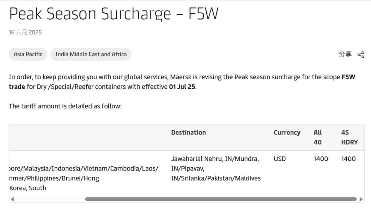Open the India Middle East and Africa tag
This screenshot has width=371, height=210.
[91, 54]
